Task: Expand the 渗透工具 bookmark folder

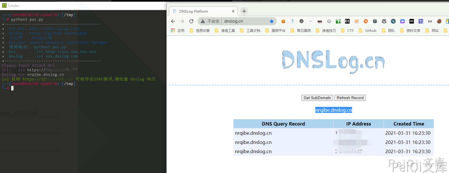Action: coord(225,30)
